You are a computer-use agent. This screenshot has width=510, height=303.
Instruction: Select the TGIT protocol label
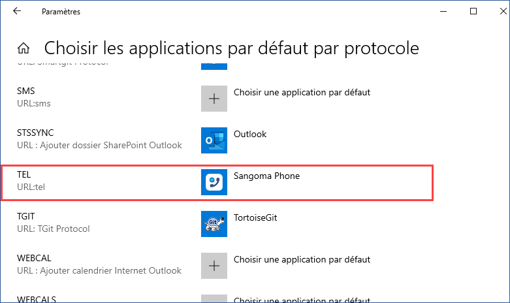coord(27,217)
